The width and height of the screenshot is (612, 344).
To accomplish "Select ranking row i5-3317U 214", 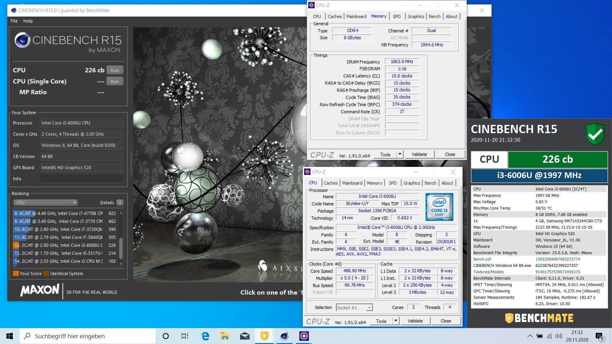I will tap(65, 253).
